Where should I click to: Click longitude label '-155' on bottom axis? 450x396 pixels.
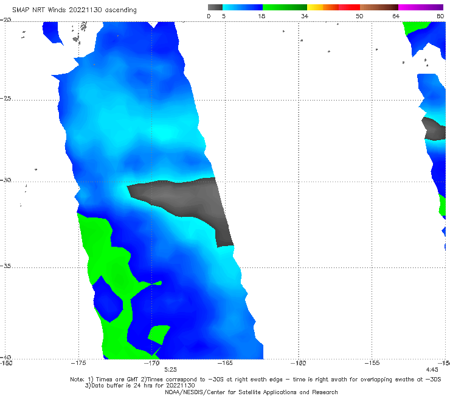coord(372,363)
